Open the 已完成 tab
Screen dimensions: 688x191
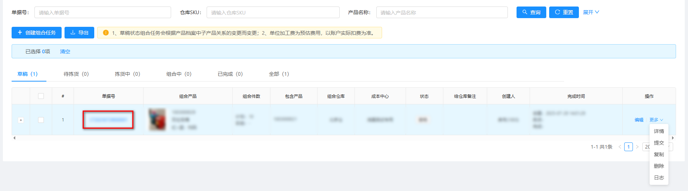[x=230, y=74]
